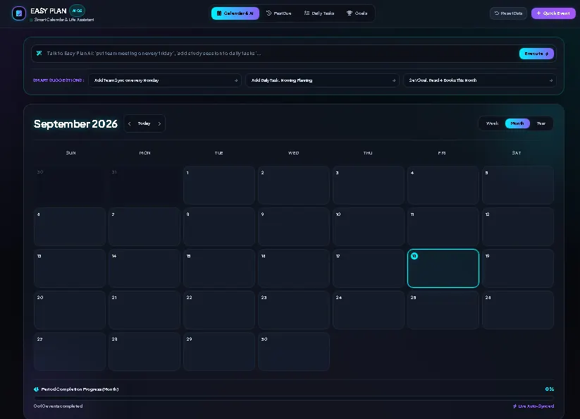Select September 27 calendar cell
580x419 pixels.
tap(70, 351)
